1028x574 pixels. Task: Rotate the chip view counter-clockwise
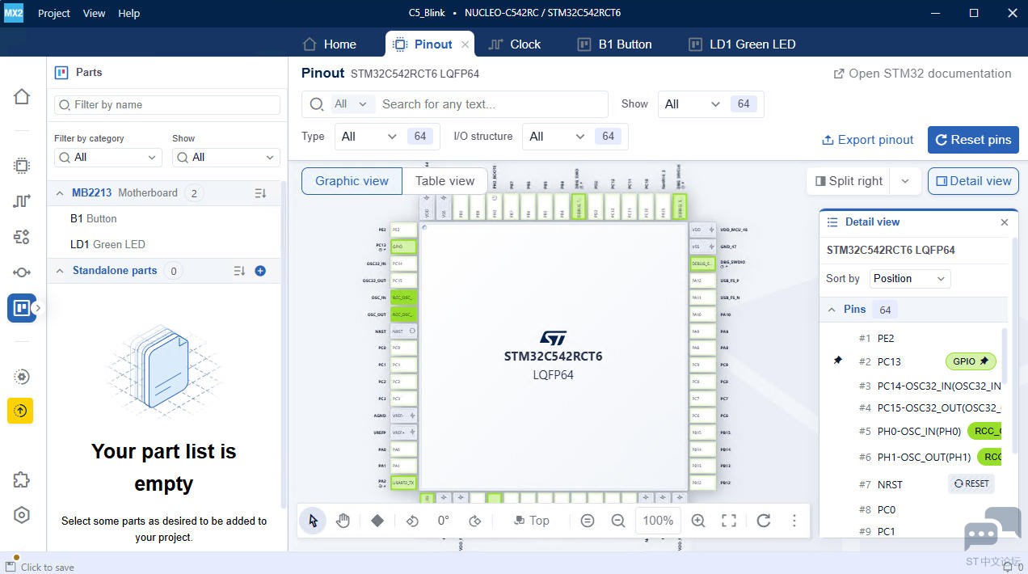point(412,521)
